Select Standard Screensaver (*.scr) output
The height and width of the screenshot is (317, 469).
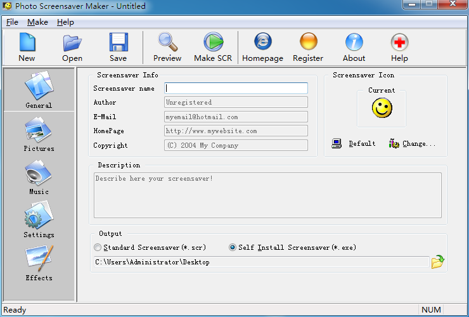(150, 247)
